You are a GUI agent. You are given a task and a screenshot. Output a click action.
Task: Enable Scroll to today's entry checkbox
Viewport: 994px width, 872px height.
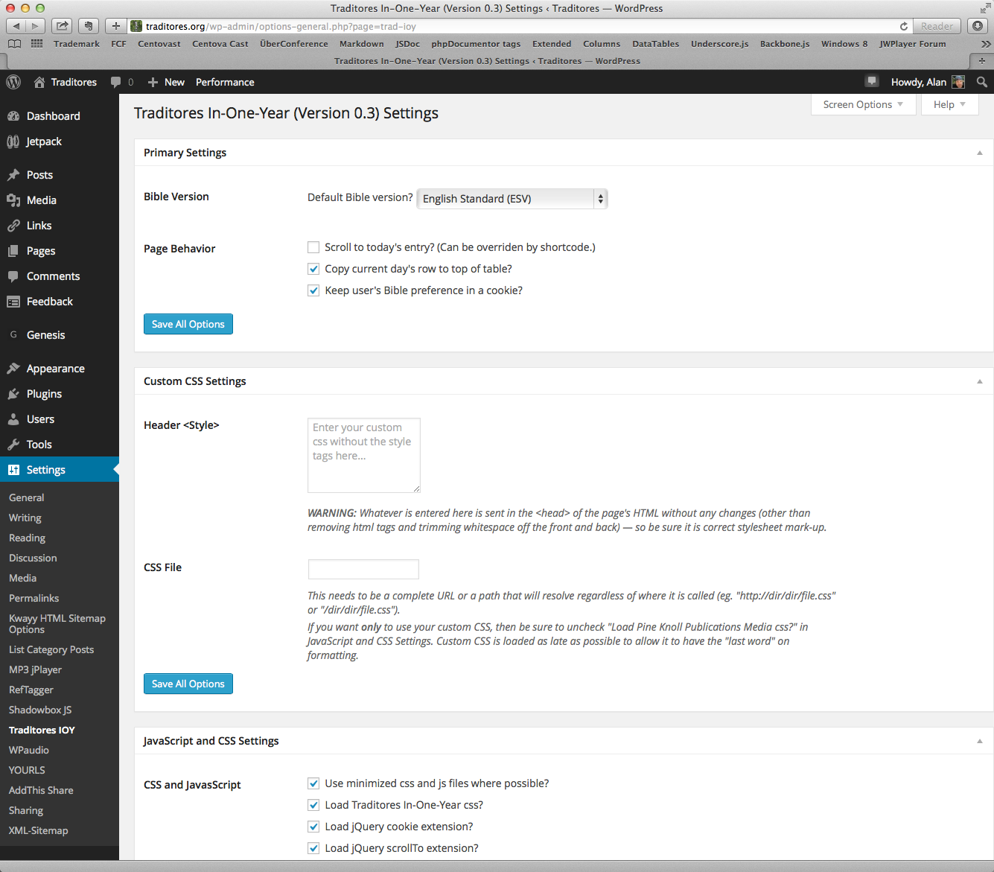click(x=313, y=247)
